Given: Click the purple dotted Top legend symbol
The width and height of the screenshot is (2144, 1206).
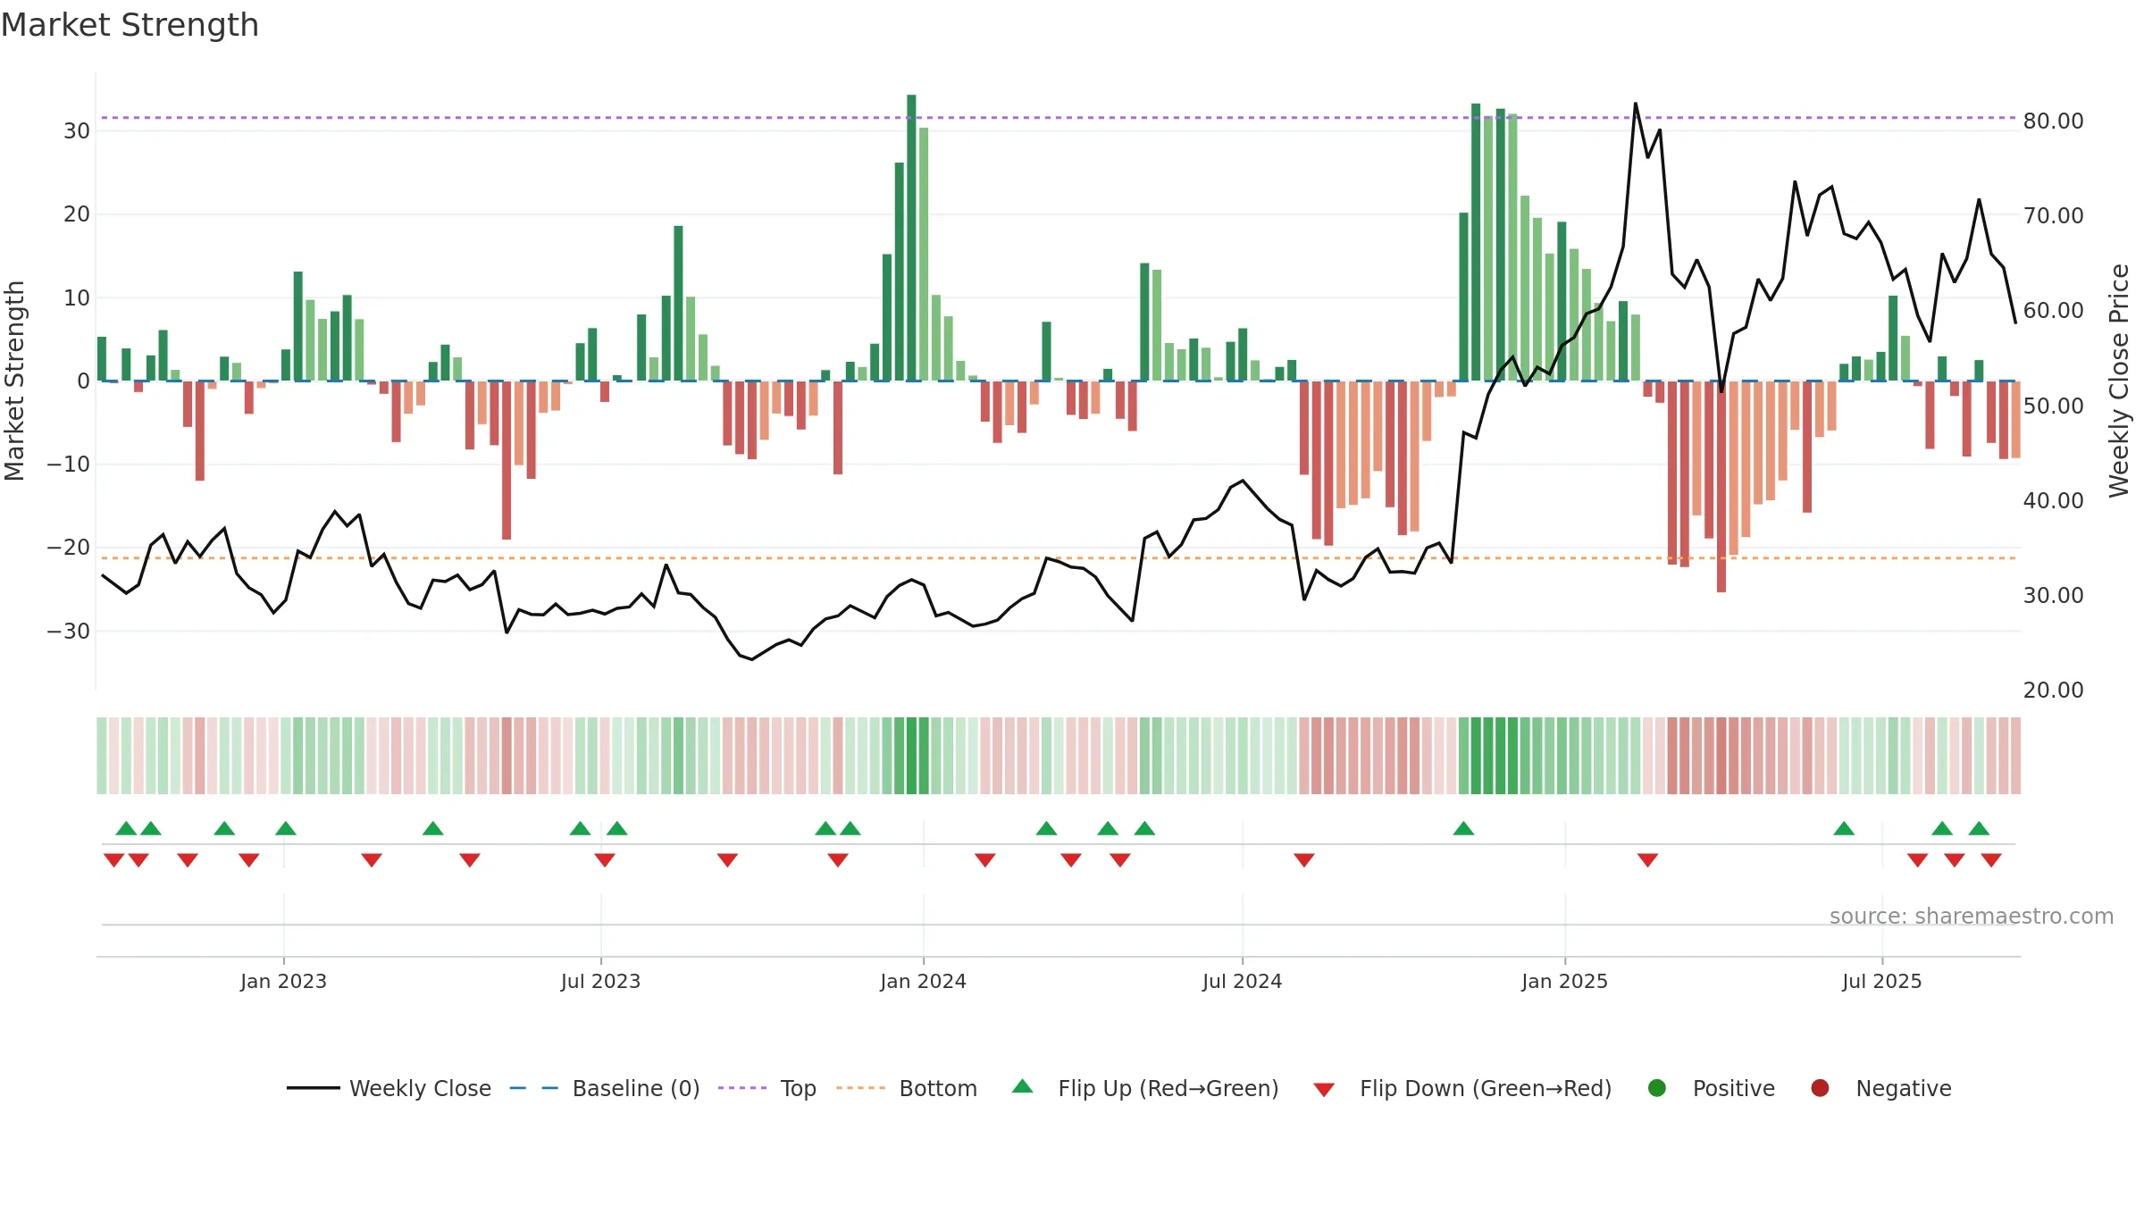Looking at the screenshot, I should 742,1088.
